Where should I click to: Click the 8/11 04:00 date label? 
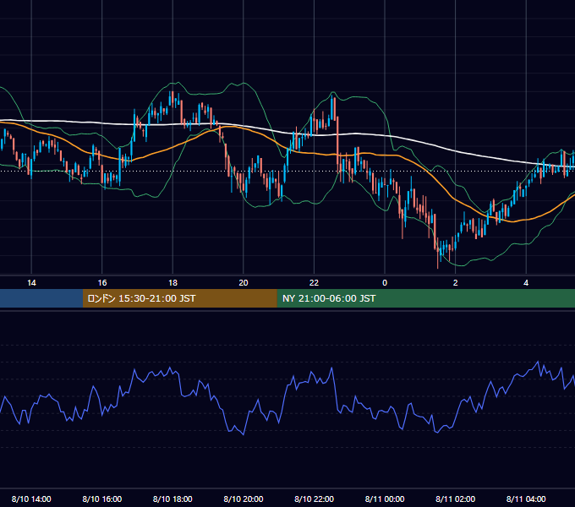click(526, 499)
